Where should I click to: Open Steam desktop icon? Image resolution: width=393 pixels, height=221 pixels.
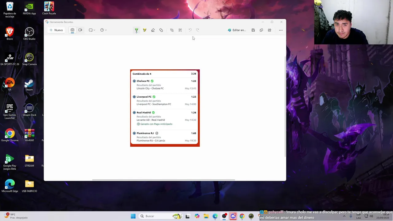(29, 85)
